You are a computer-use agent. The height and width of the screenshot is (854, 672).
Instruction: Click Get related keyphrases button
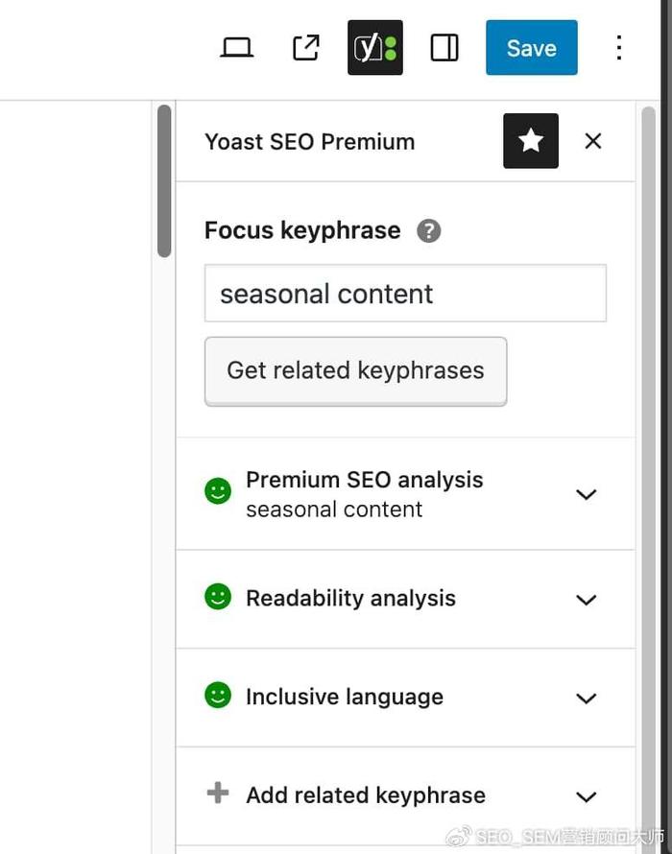click(356, 371)
